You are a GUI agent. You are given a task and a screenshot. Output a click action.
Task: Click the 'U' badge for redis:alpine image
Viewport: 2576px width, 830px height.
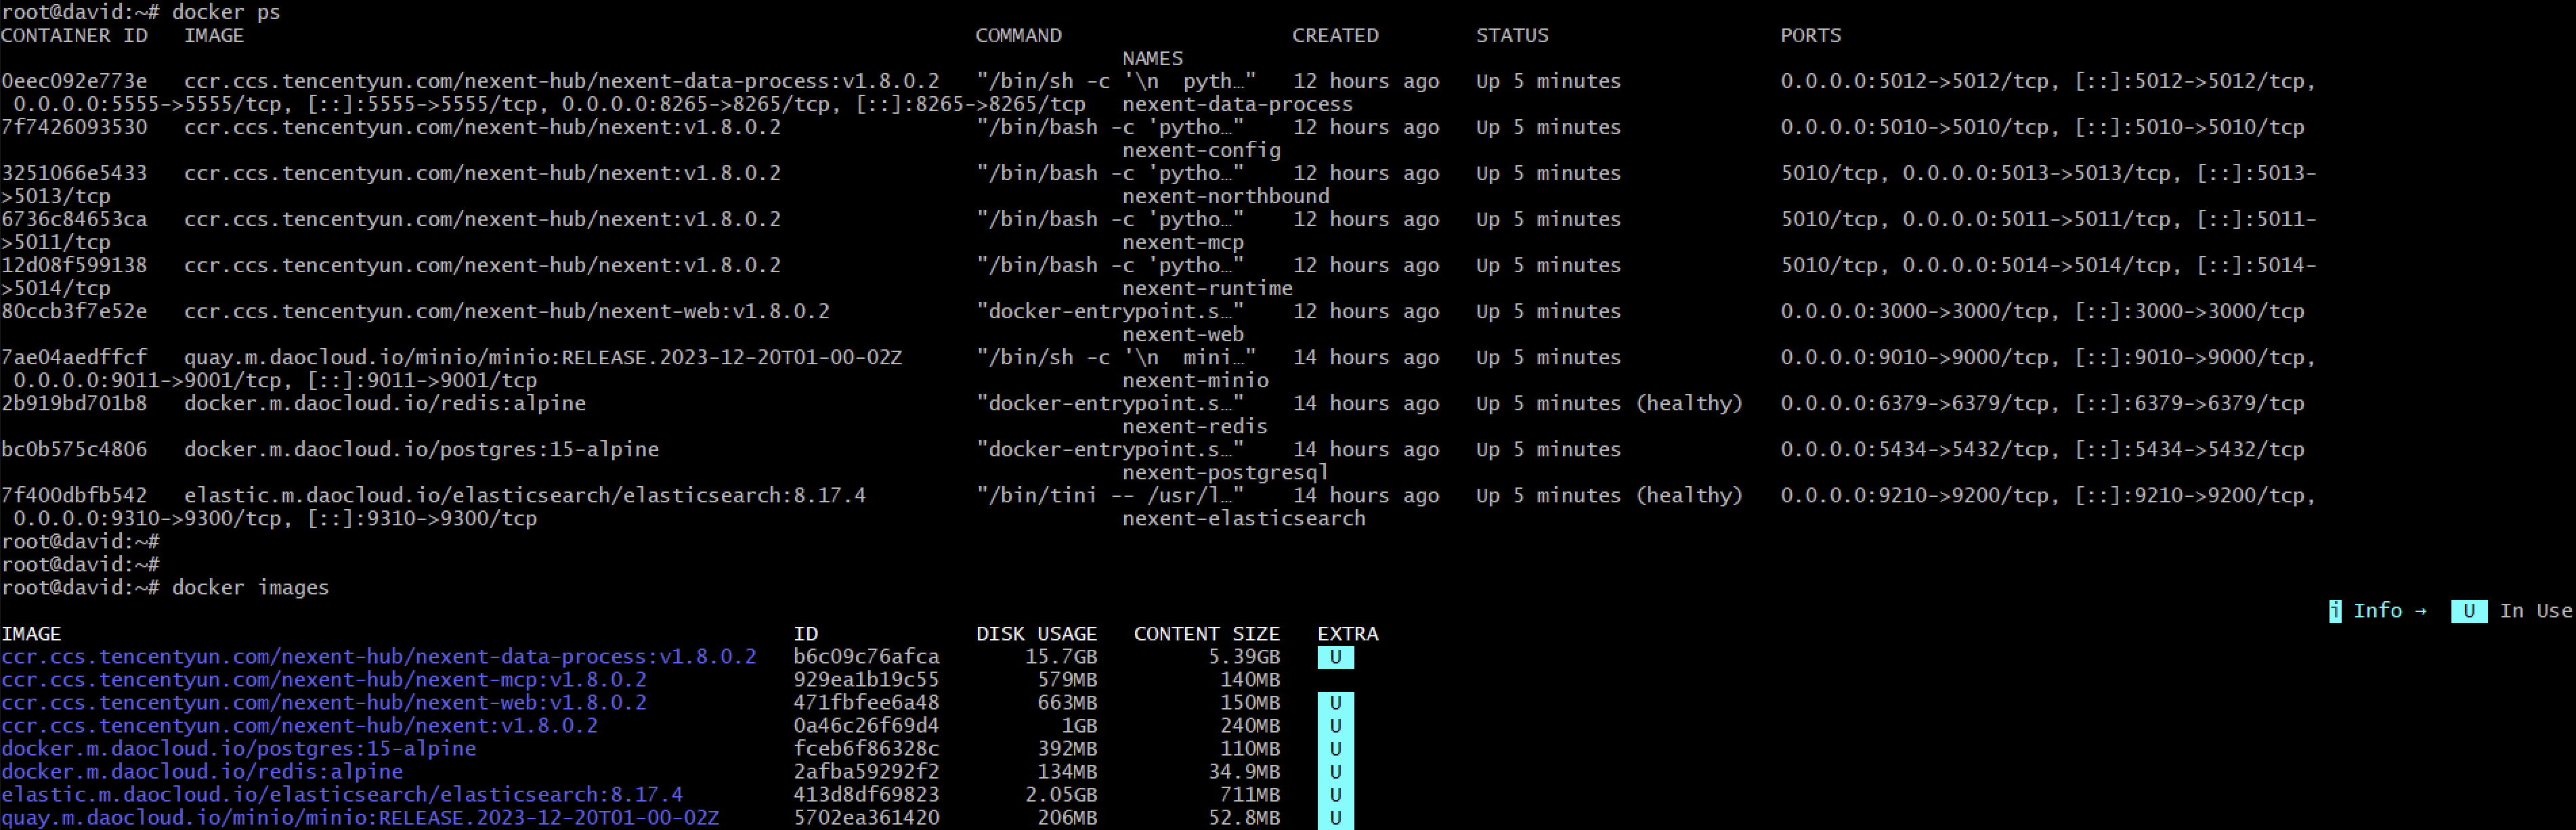click(1335, 772)
